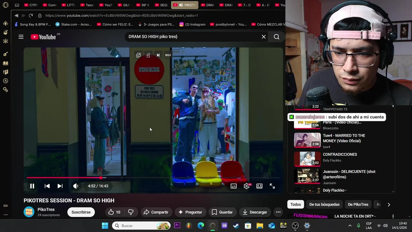The width and height of the screenshot is (412, 232).
Task: Expand filter chips with the right chevron
Action: pos(389,204)
